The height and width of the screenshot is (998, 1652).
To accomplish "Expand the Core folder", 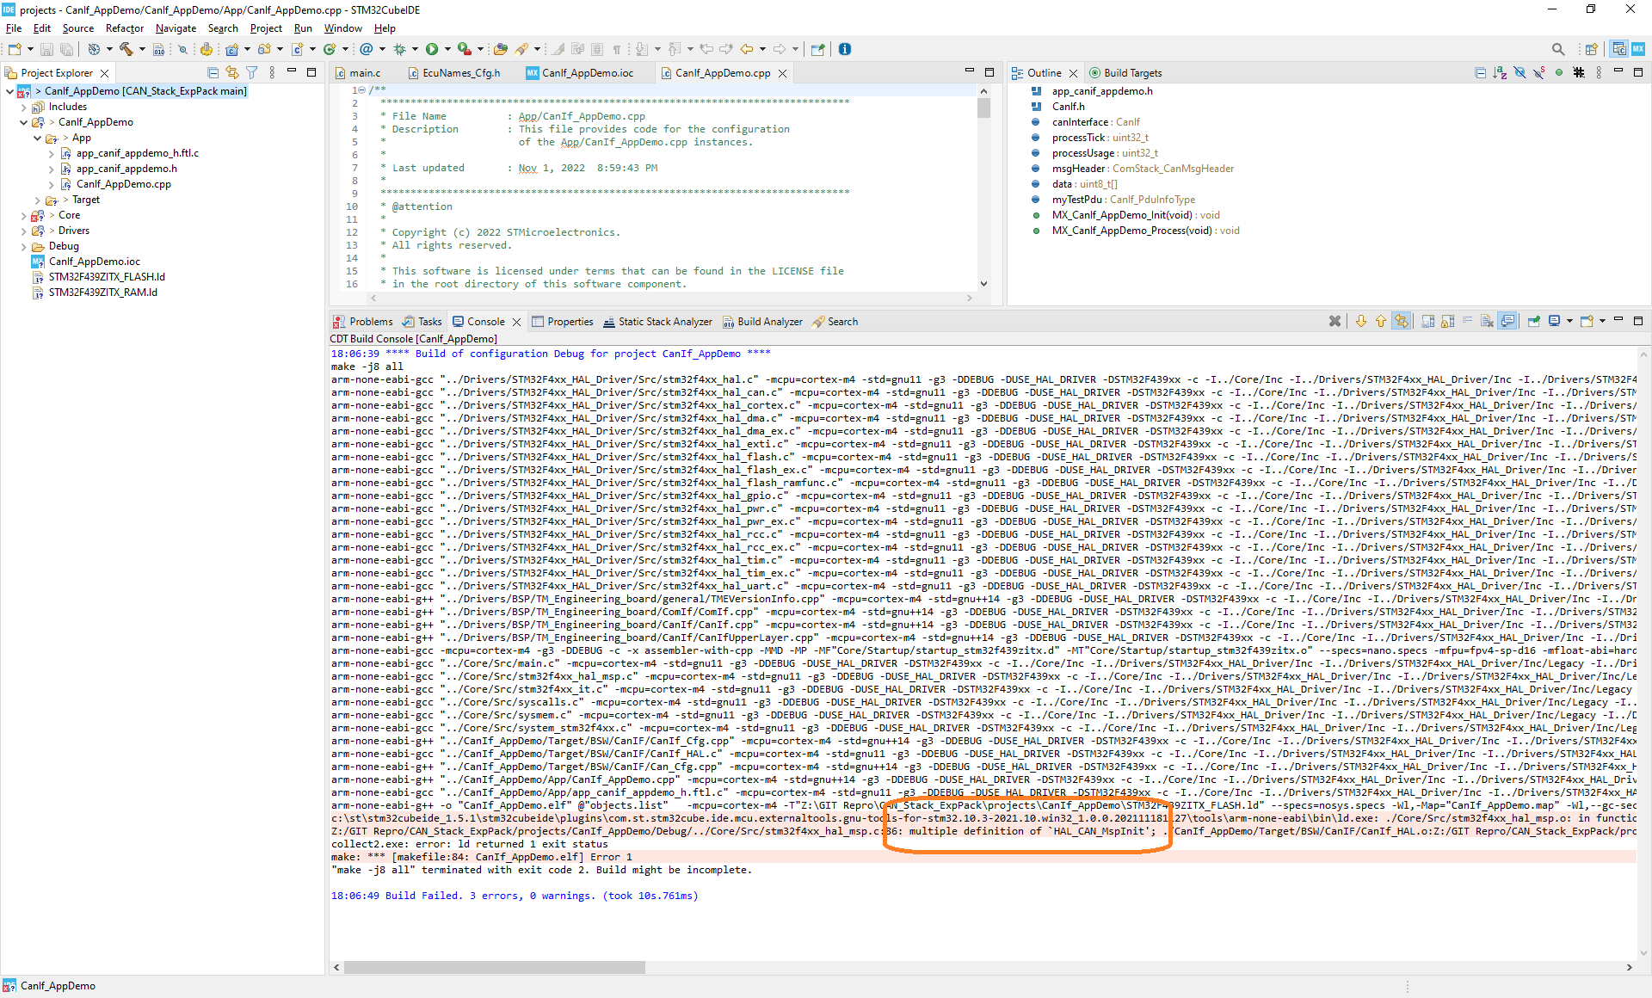I will 23,215.
